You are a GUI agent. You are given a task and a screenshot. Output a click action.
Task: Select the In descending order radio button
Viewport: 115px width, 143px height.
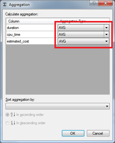[7, 123]
